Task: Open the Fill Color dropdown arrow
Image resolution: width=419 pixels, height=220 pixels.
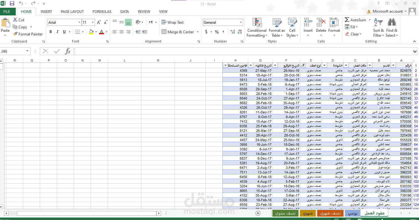Action: click(x=96, y=32)
